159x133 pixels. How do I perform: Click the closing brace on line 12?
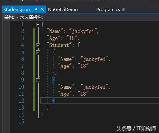(x=53, y=101)
